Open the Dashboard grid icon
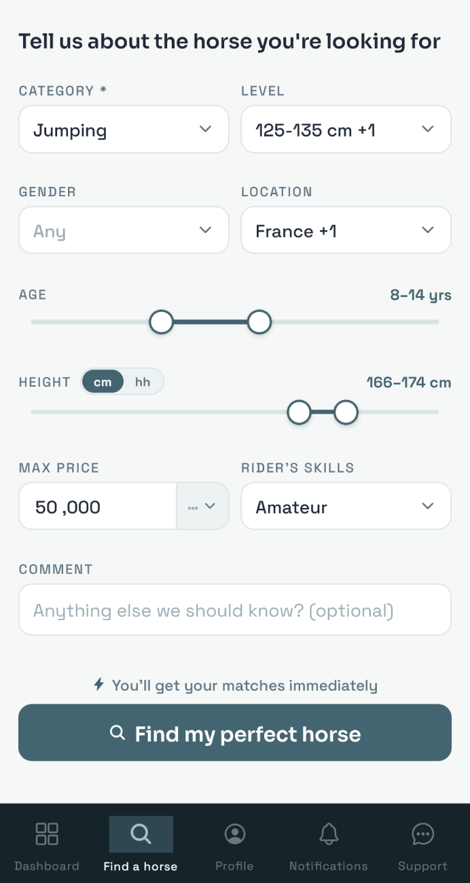470x883 pixels. (x=47, y=833)
